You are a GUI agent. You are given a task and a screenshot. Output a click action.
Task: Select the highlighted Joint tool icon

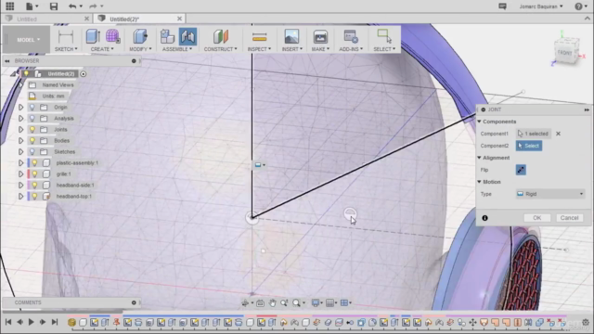[187, 37]
